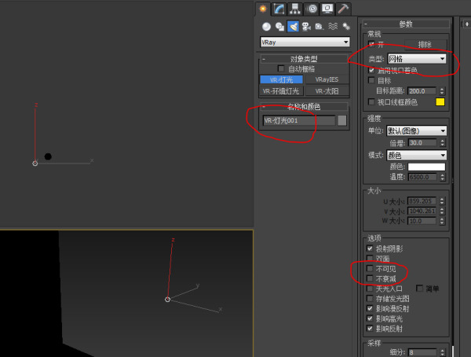The width and height of the screenshot is (471, 357).
Task: Open the white 颜色 light swatch
Action: coord(426,167)
